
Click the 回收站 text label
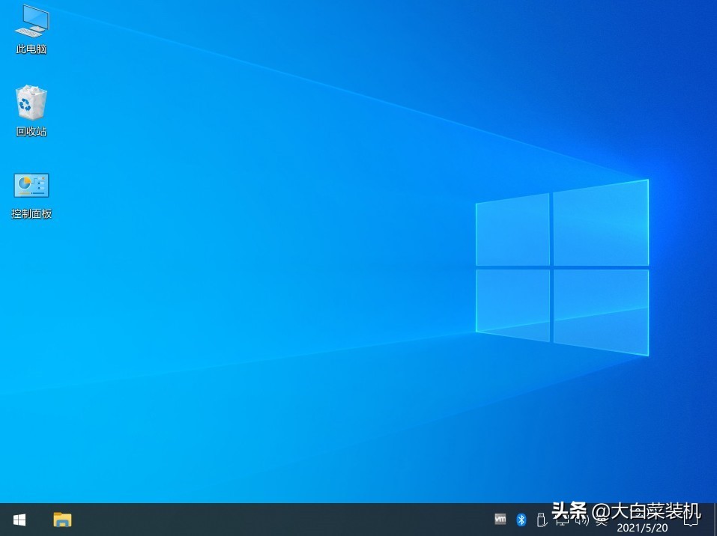click(31, 132)
